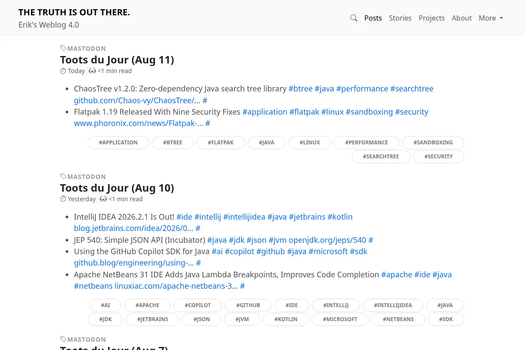This screenshot has width=525, height=350.
Task: Follow the #security hashtag link
Action: pyautogui.click(x=412, y=112)
